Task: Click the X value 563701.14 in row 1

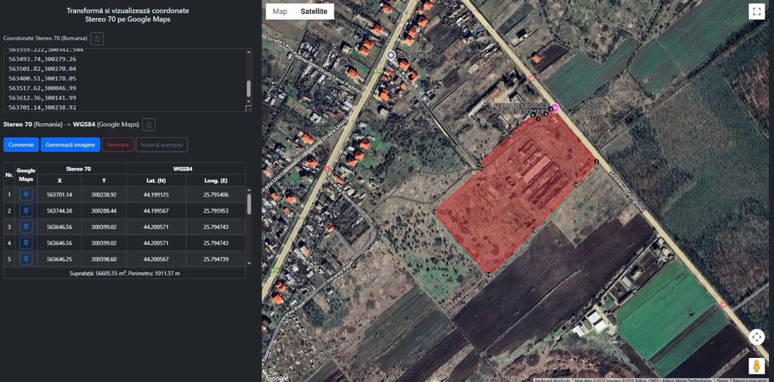Action: [x=60, y=195]
